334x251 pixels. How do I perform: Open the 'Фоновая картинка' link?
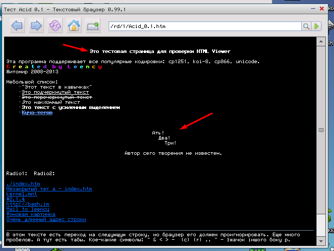tap(31, 214)
